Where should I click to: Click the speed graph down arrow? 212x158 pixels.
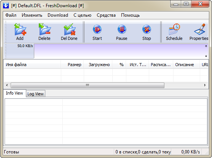(x=206, y=56)
